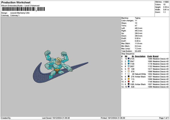Choose the red swatch with 61 stitches

[x=129, y=82]
